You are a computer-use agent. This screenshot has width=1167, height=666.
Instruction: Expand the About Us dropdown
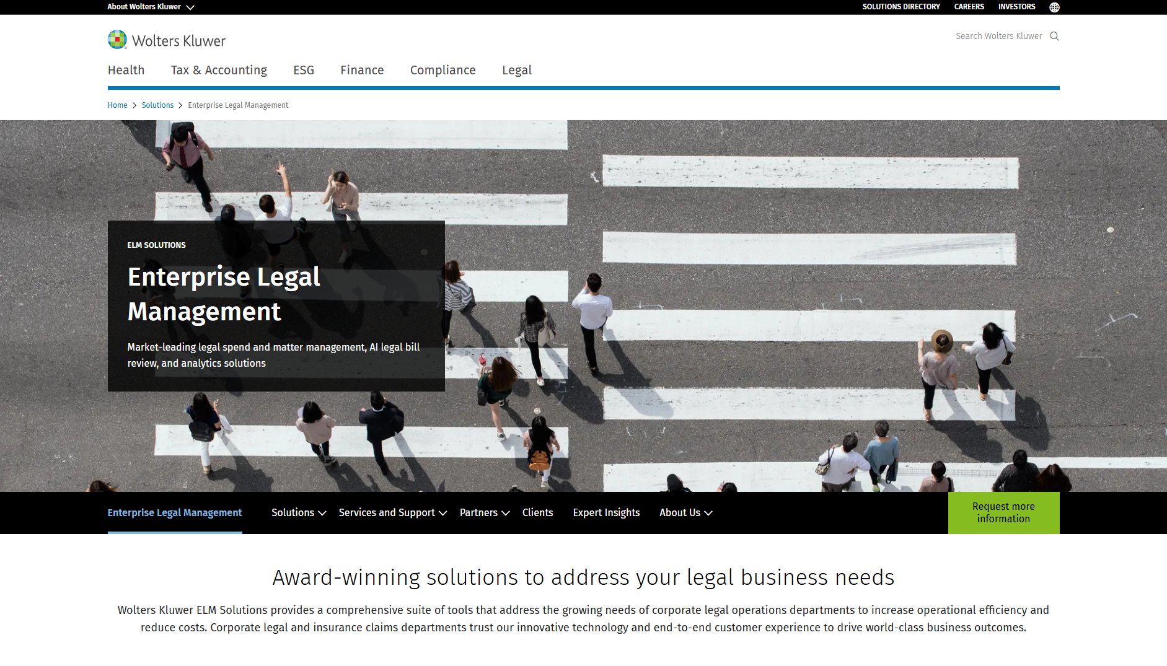tap(685, 512)
